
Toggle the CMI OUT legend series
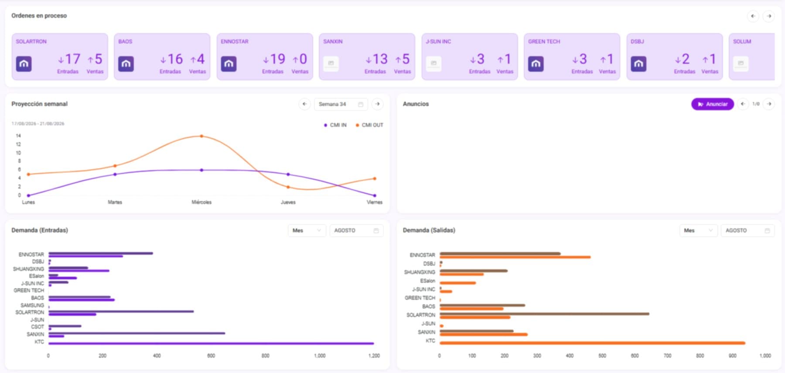click(x=369, y=125)
